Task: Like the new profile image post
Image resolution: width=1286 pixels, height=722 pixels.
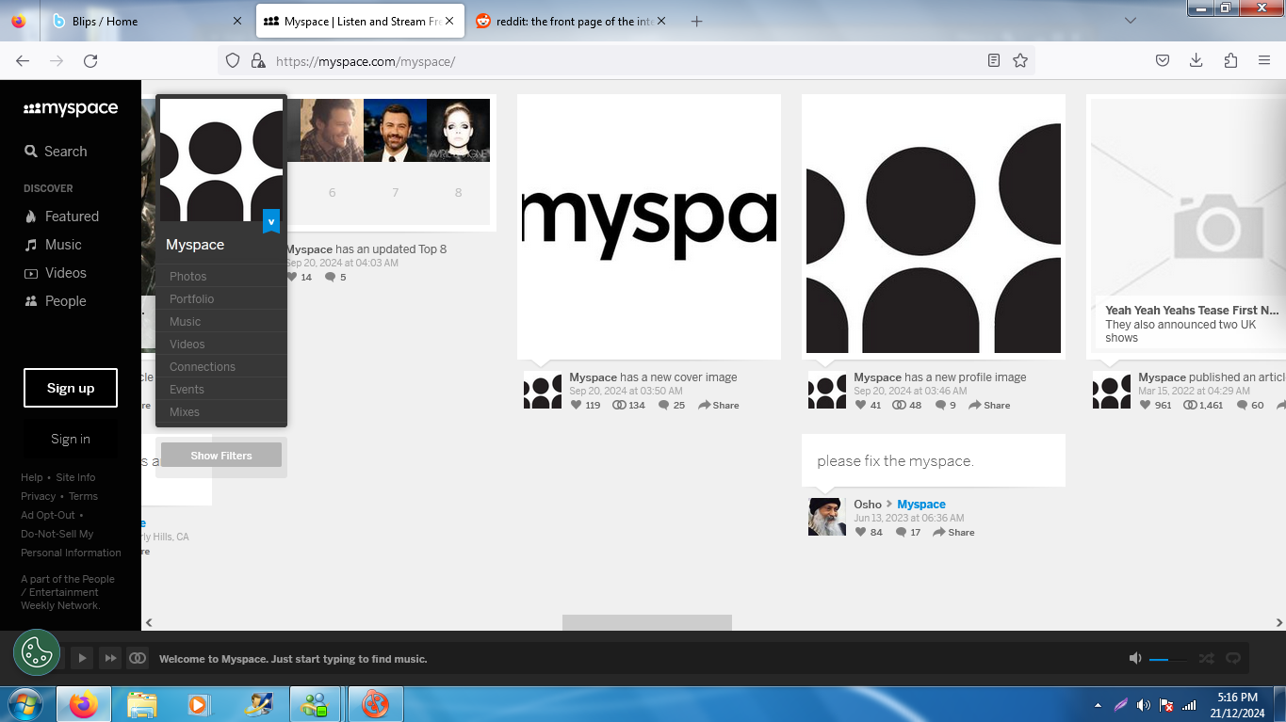Action: [860, 405]
